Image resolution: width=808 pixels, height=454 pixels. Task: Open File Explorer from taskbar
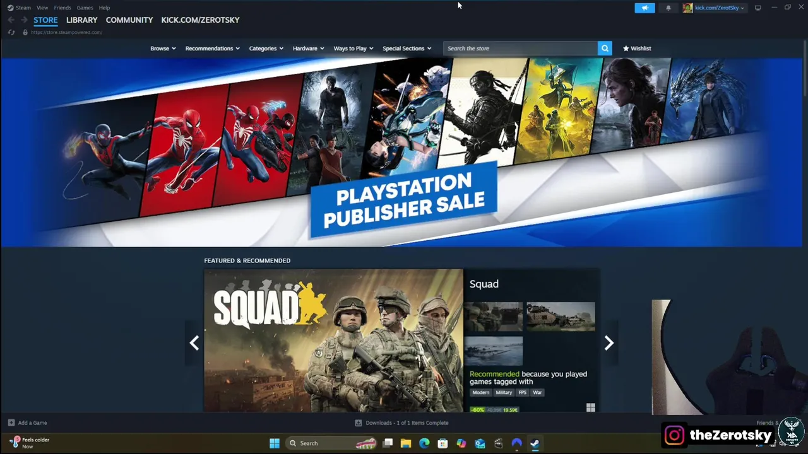point(406,443)
